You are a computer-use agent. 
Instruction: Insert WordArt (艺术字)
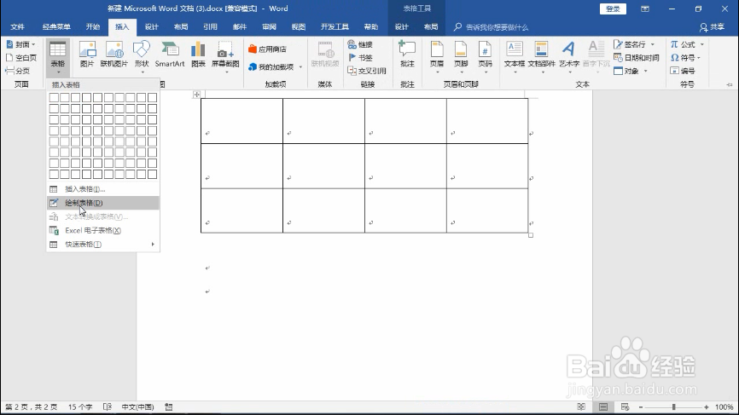[569, 57]
